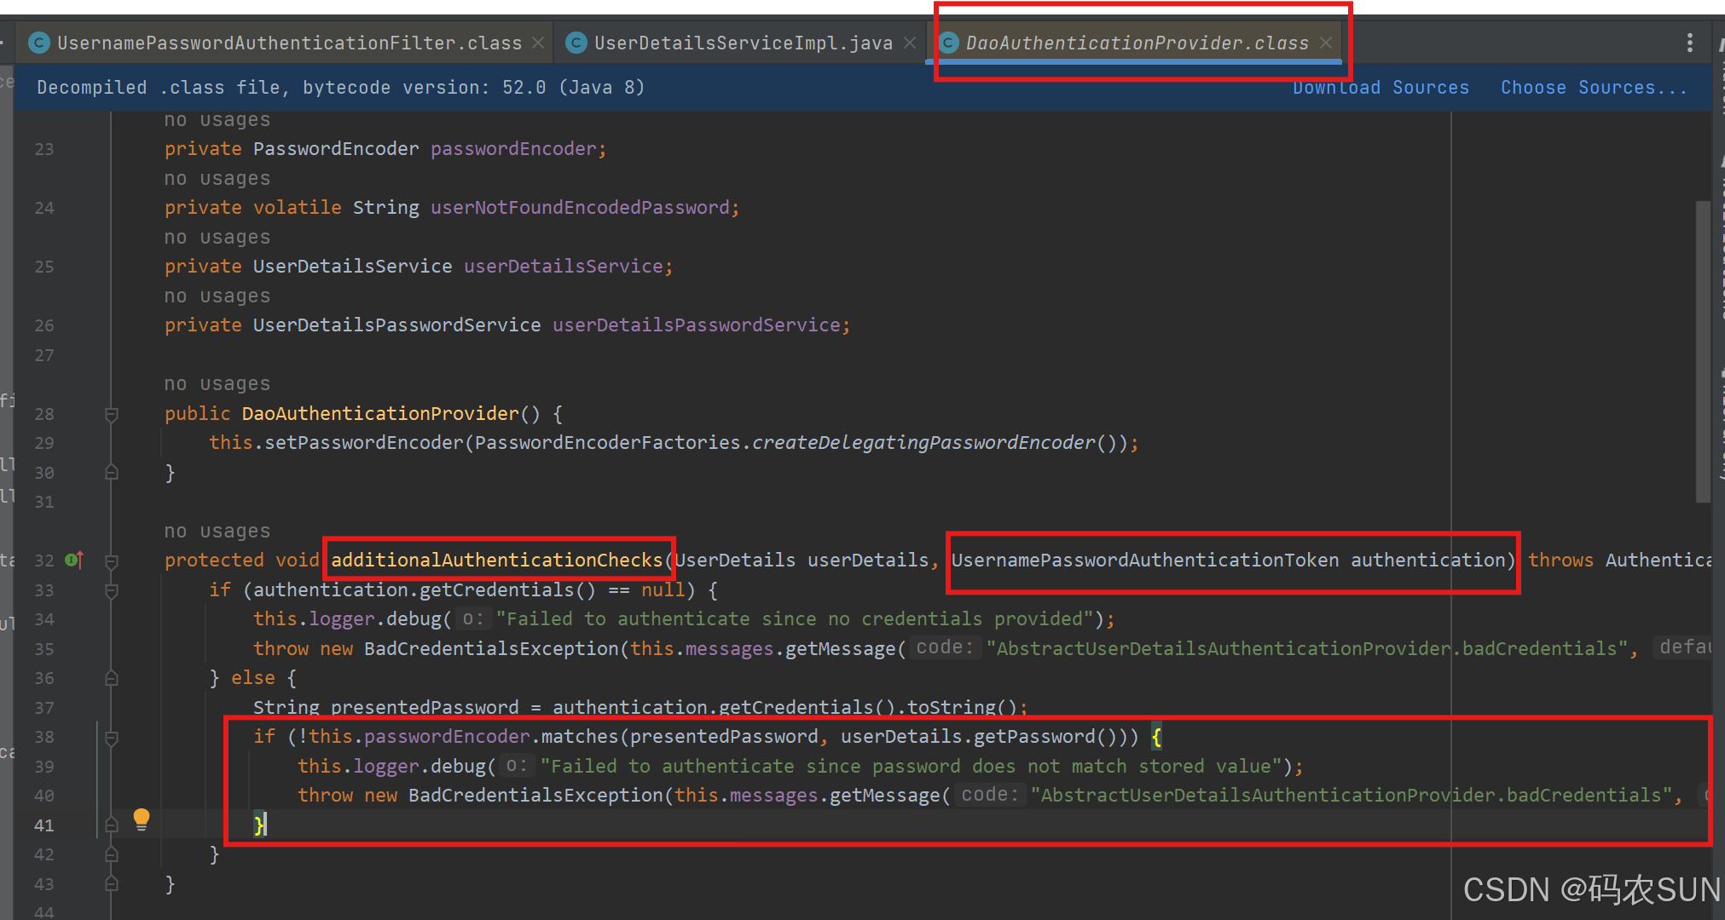
Task: Click the overriding method gutter icon on line 32
Action: [x=74, y=560]
